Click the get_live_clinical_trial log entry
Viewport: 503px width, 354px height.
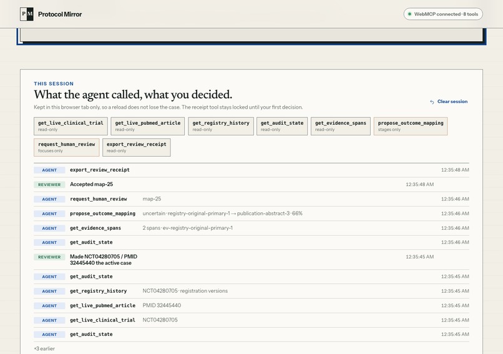point(251,320)
